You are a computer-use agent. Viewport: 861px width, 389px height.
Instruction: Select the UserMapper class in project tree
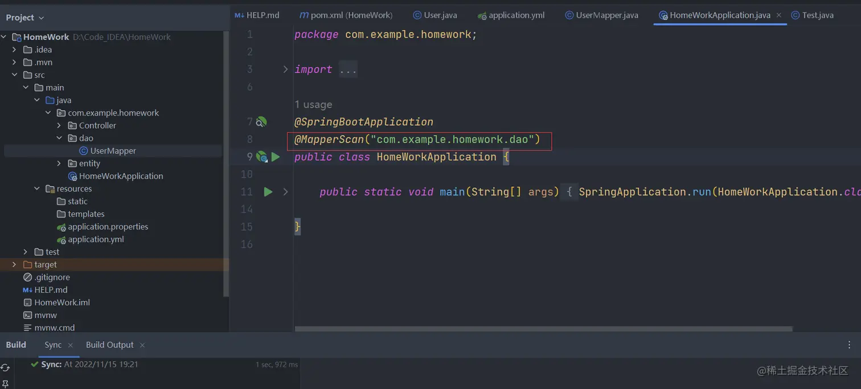coord(113,151)
